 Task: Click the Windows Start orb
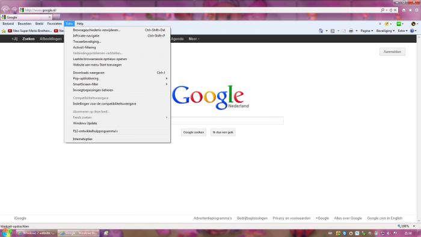[x=7, y=233]
